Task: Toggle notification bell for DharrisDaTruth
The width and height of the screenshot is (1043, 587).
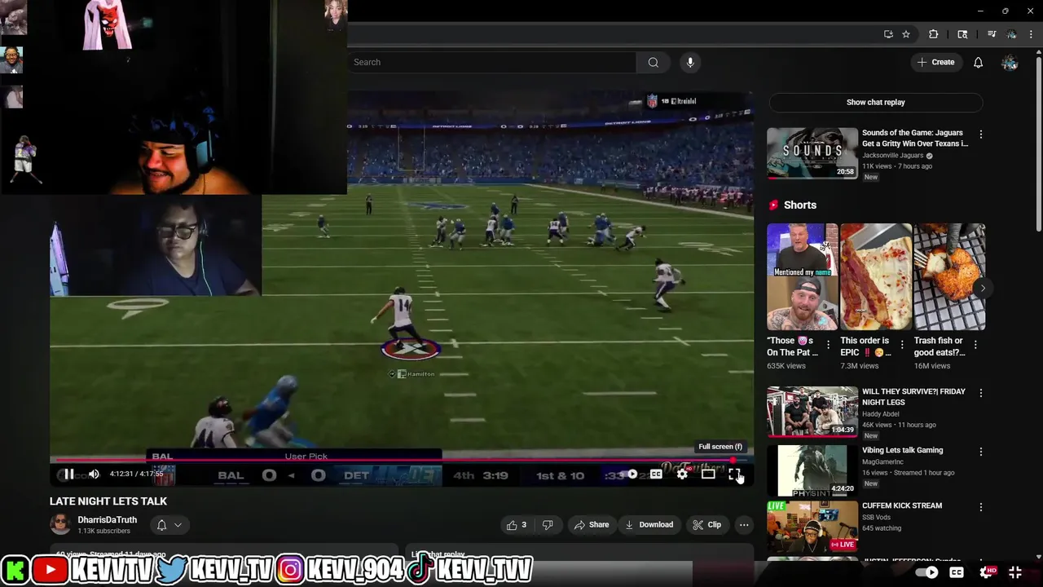Action: (161, 525)
